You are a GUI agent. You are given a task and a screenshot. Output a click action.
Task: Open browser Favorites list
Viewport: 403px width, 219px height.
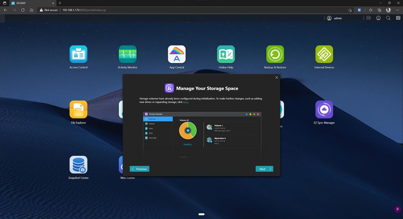click(371, 10)
